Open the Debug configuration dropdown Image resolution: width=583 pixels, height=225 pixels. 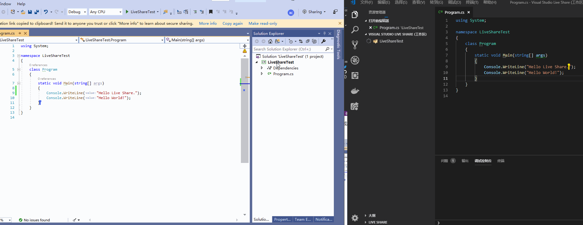(x=77, y=12)
